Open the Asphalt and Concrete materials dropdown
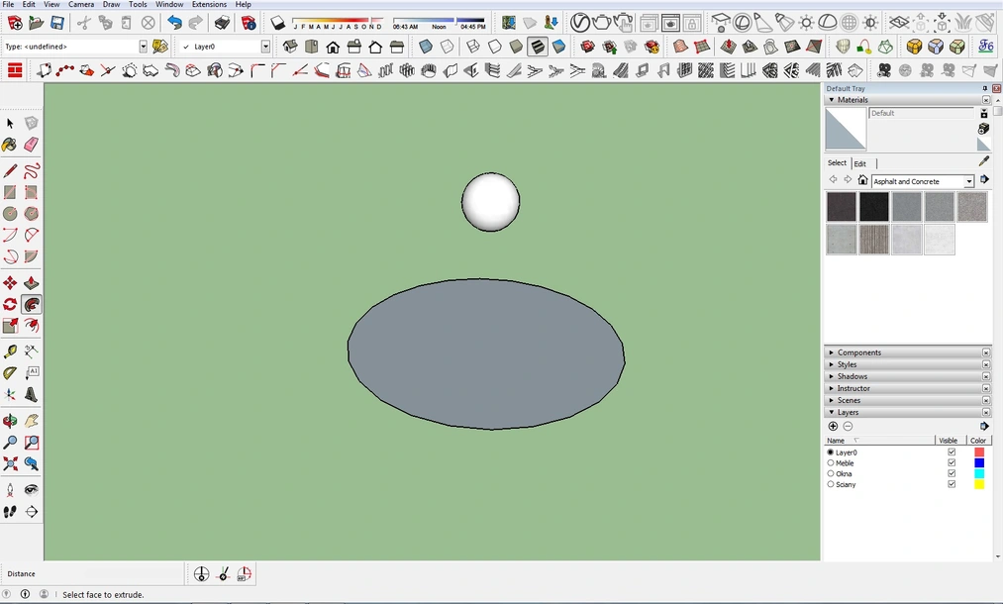Viewport: 1003px width, 604px height. pos(968,181)
